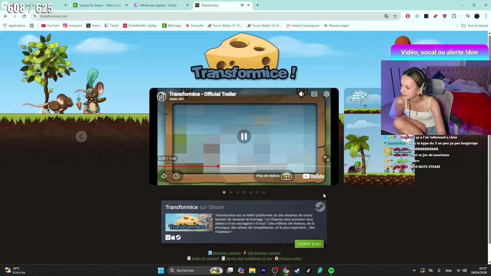Open the Old browser version link
This screenshot has width=491, height=276.
(264, 253)
